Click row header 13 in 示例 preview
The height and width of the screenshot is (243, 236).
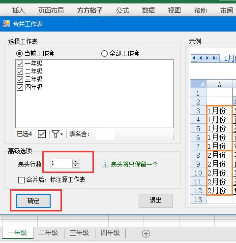198,200
